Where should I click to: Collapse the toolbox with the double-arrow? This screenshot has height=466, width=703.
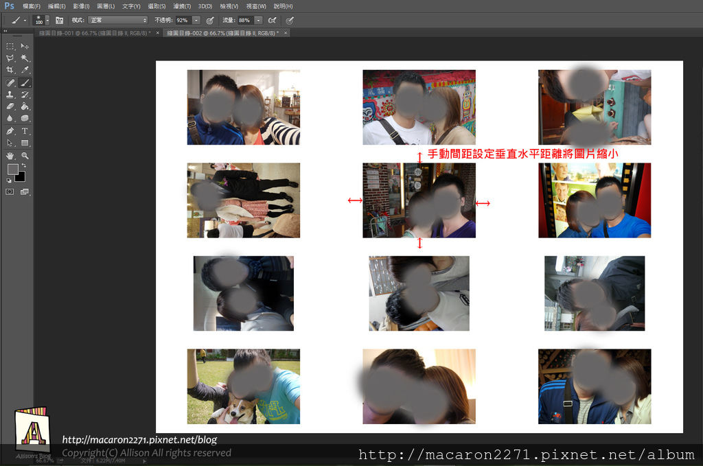5,31
